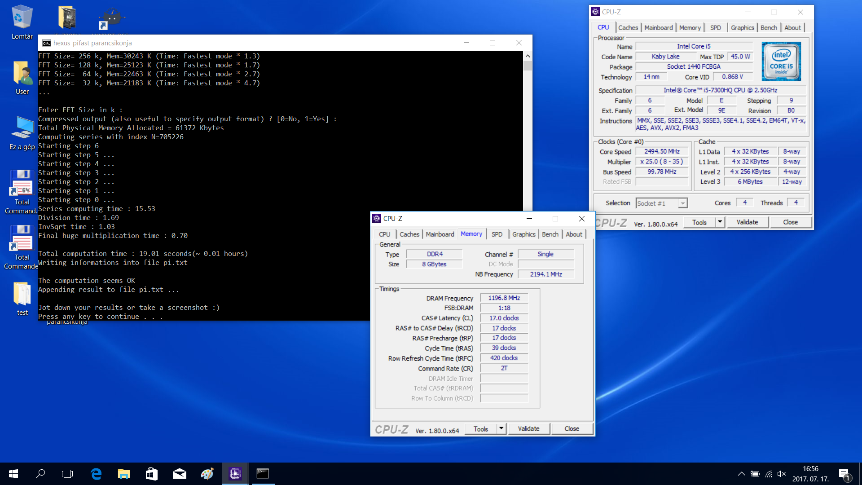Select the CPU tab in the upper CPU-Z window
The width and height of the screenshot is (862, 485).
point(603,27)
